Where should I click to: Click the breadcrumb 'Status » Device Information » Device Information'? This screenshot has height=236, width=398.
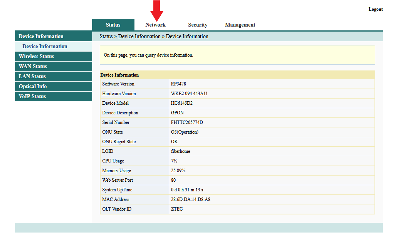click(154, 36)
